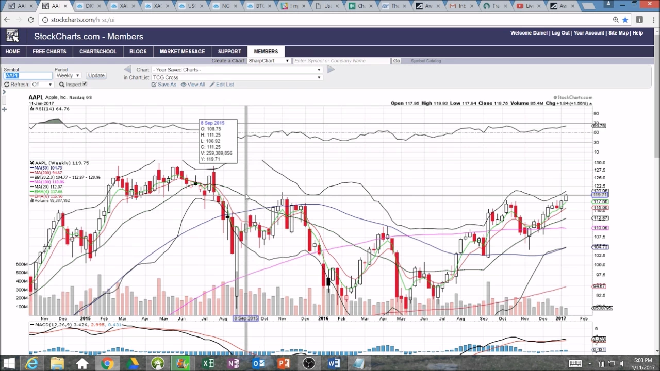The width and height of the screenshot is (660, 371).
Task: Click the plus icon left of chart
Action: pyautogui.click(x=4, y=109)
